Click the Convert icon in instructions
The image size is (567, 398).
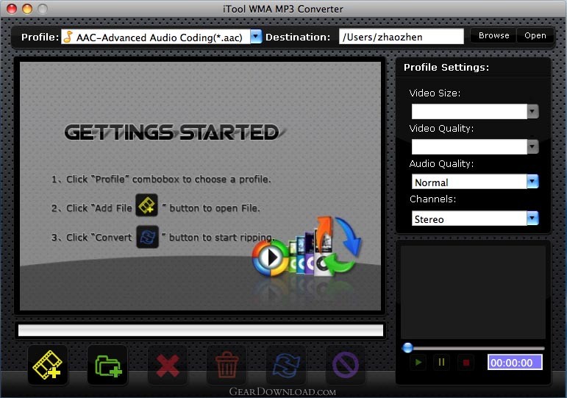coord(148,237)
